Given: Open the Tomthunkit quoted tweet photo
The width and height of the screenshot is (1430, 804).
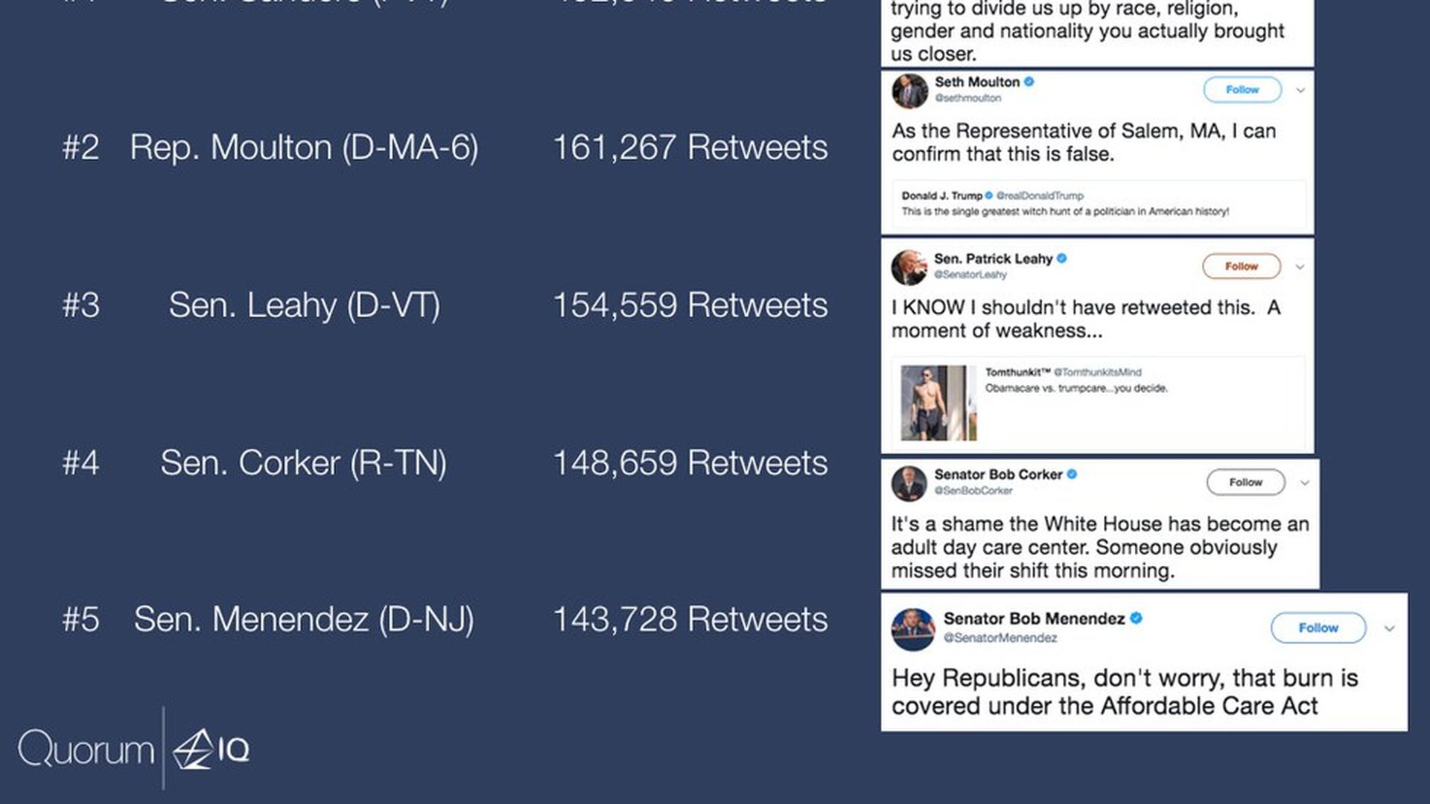Looking at the screenshot, I should (938, 403).
